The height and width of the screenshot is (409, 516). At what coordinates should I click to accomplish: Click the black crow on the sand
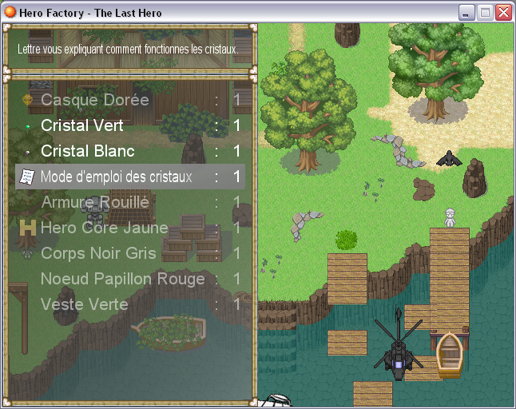pyautogui.click(x=449, y=159)
